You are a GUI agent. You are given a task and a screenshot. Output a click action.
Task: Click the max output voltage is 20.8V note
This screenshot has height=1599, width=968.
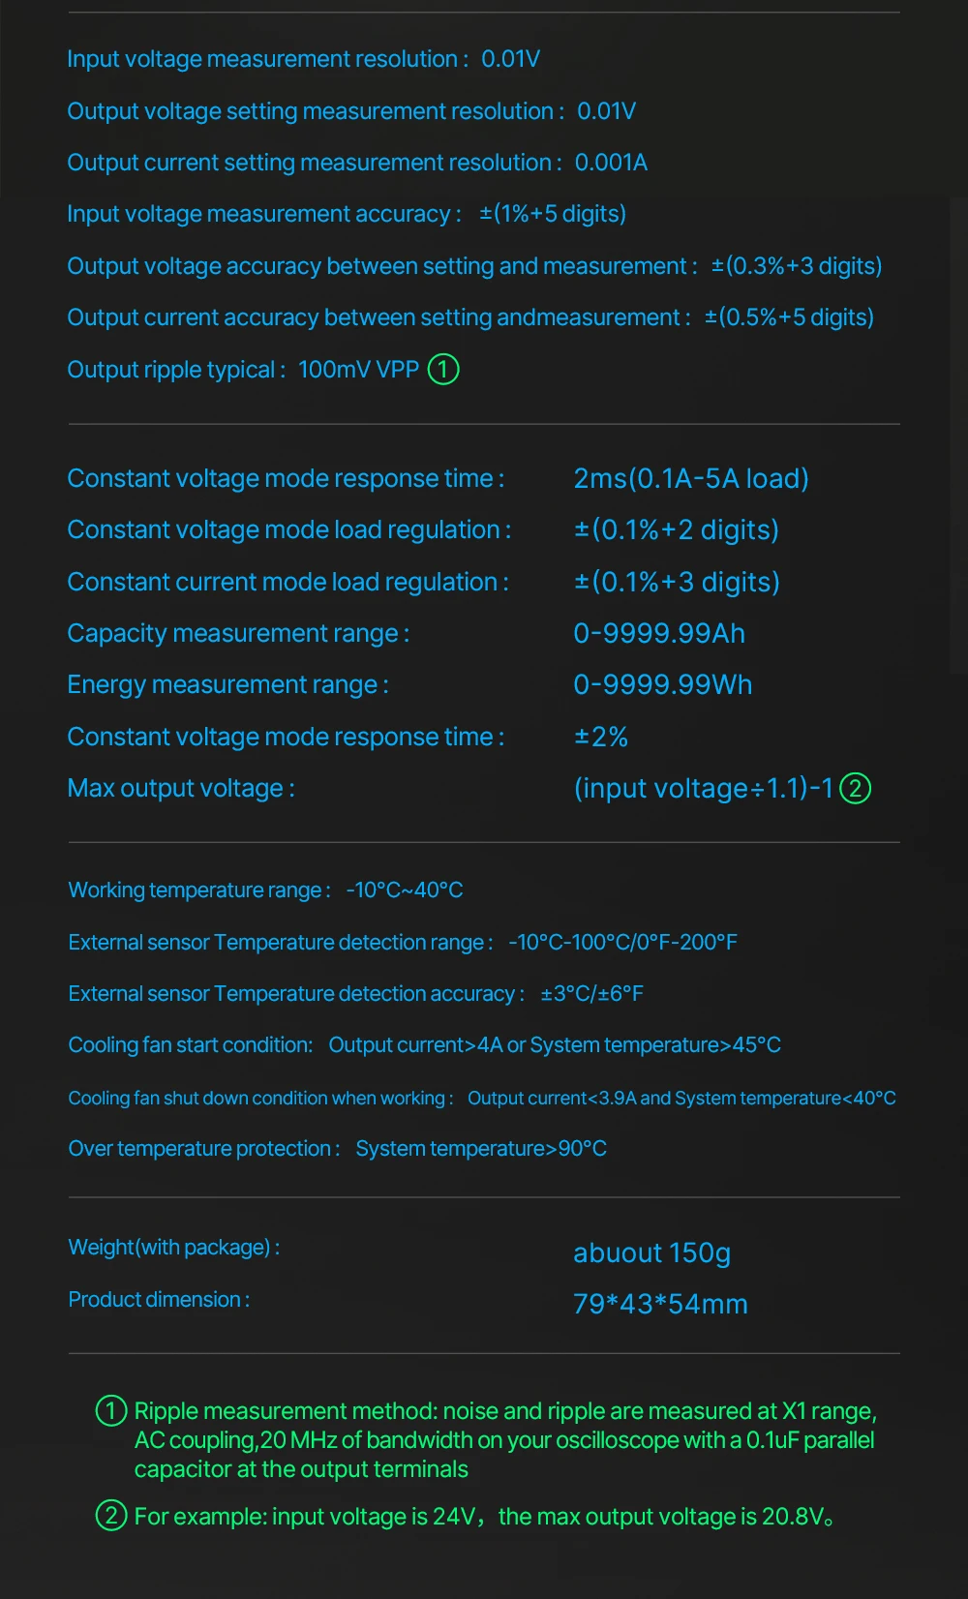666,1516
